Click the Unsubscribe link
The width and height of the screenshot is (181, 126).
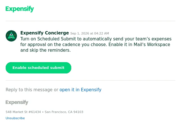click(x=15, y=118)
